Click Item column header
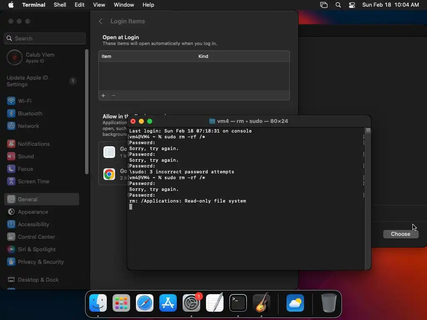 click(106, 56)
